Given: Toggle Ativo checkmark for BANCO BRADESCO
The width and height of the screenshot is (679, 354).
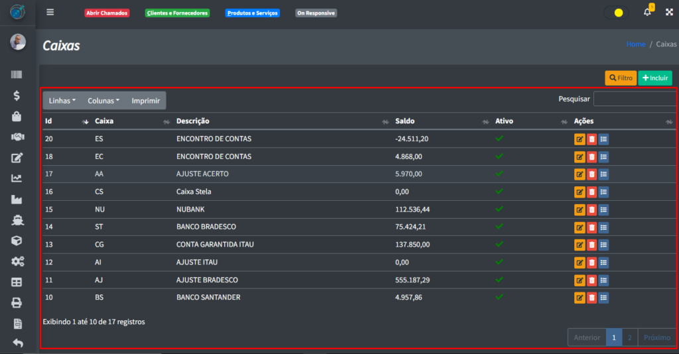Looking at the screenshot, I should click(x=499, y=227).
